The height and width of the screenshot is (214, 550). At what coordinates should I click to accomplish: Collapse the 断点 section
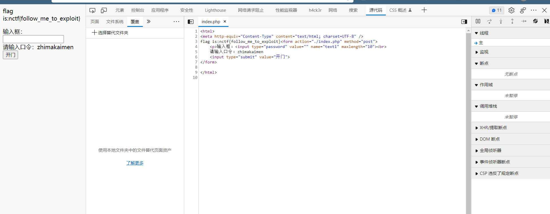coord(510,63)
